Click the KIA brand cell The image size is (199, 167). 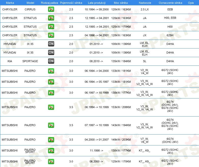10,61
